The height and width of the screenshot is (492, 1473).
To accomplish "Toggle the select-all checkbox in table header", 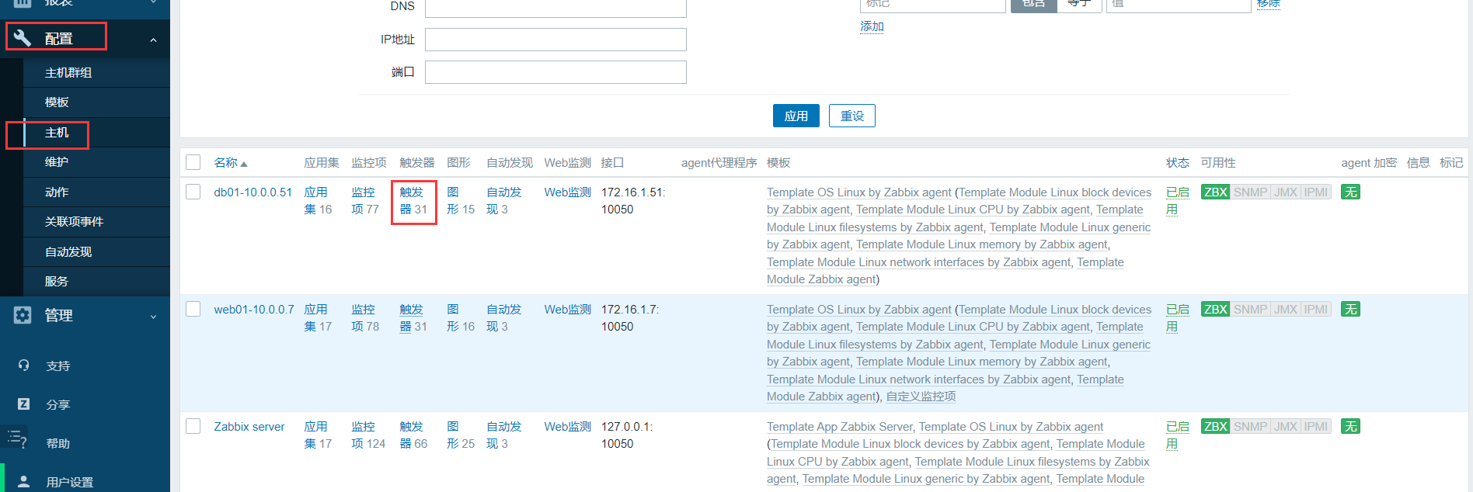I will [193, 162].
